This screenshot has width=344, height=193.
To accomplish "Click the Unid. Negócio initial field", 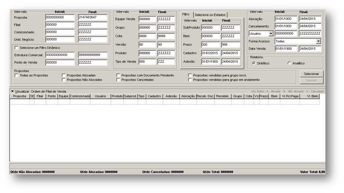I will coord(60,39).
